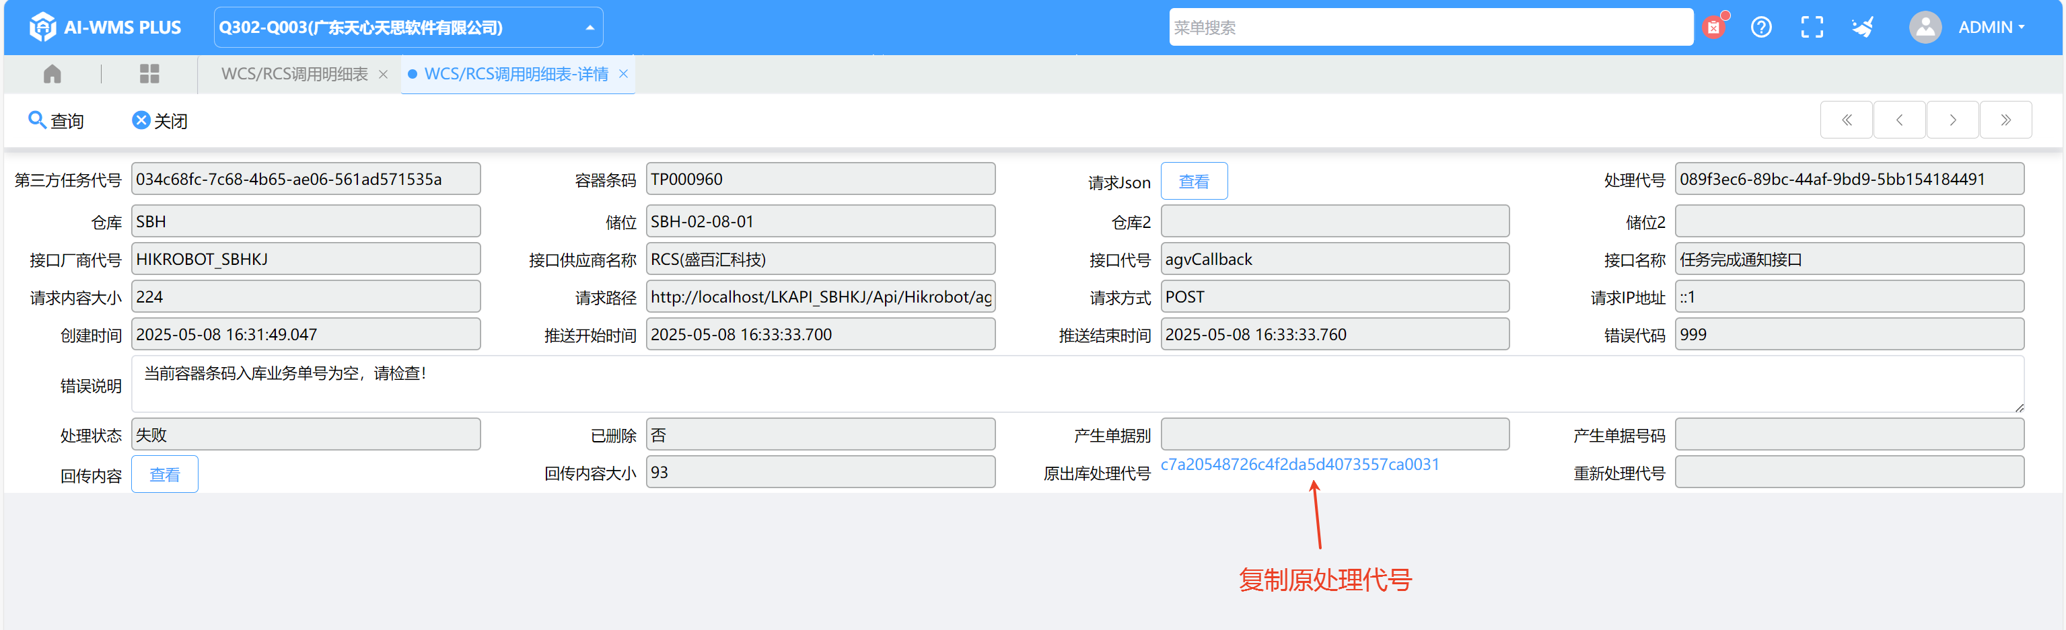Click the 接口名称 field 任务完成通知接口
The height and width of the screenshot is (630, 2066).
click(x=1849, y=259)
